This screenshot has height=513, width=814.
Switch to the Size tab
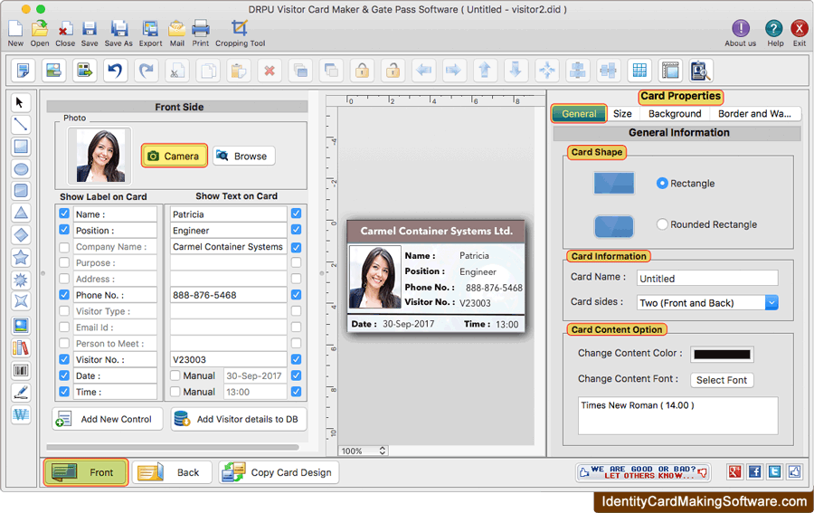(x=622, y=114)
